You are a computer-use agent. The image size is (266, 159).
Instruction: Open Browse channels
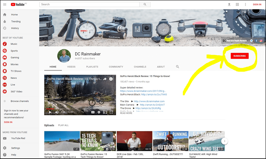(x=20, y=101)
